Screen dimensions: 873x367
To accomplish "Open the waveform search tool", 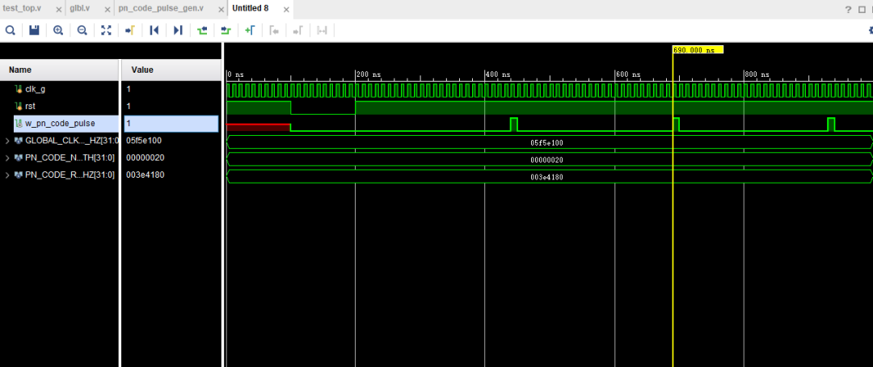I will pos(10,30).
